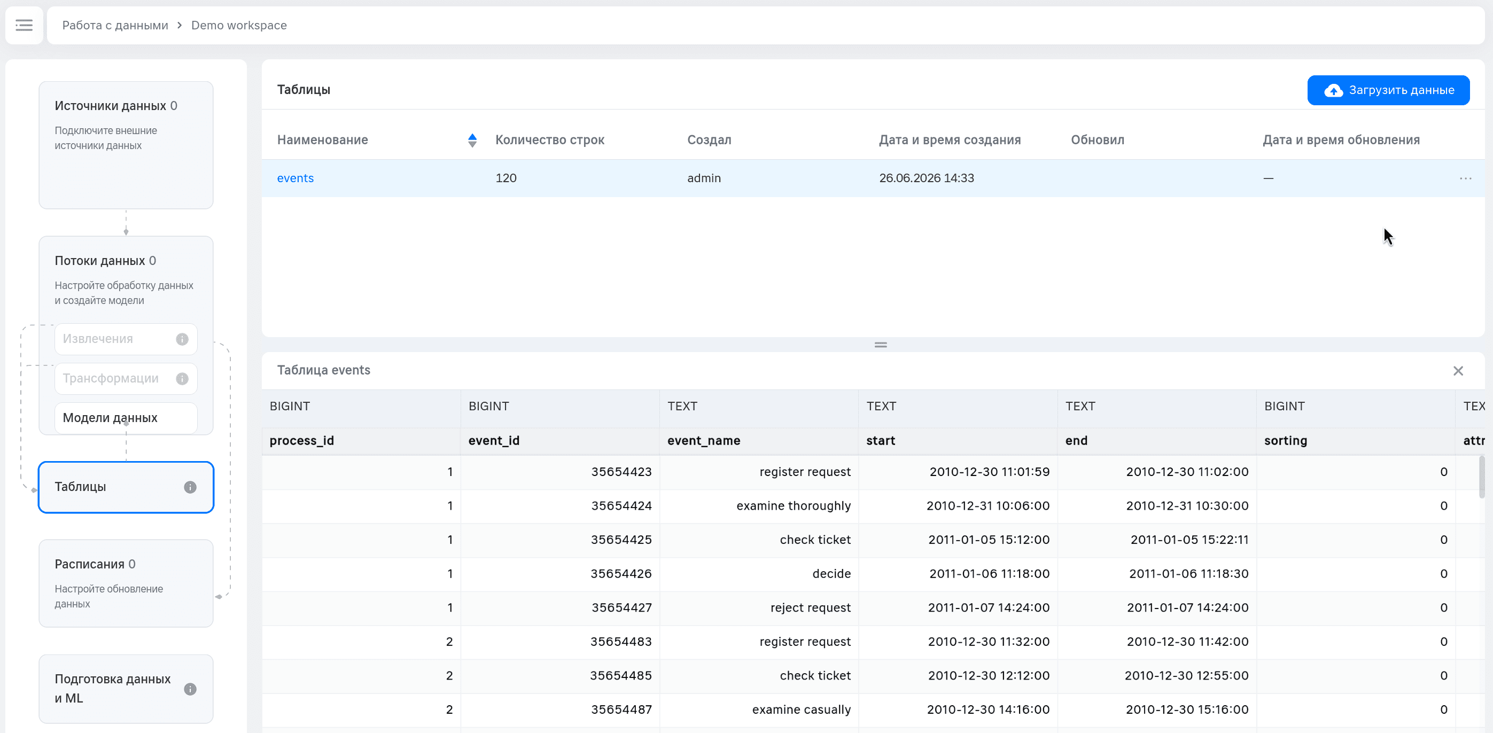This screenshot has width=1493, height=733.
Task: Select the reject request cell
Action: (x=759, y=608)
